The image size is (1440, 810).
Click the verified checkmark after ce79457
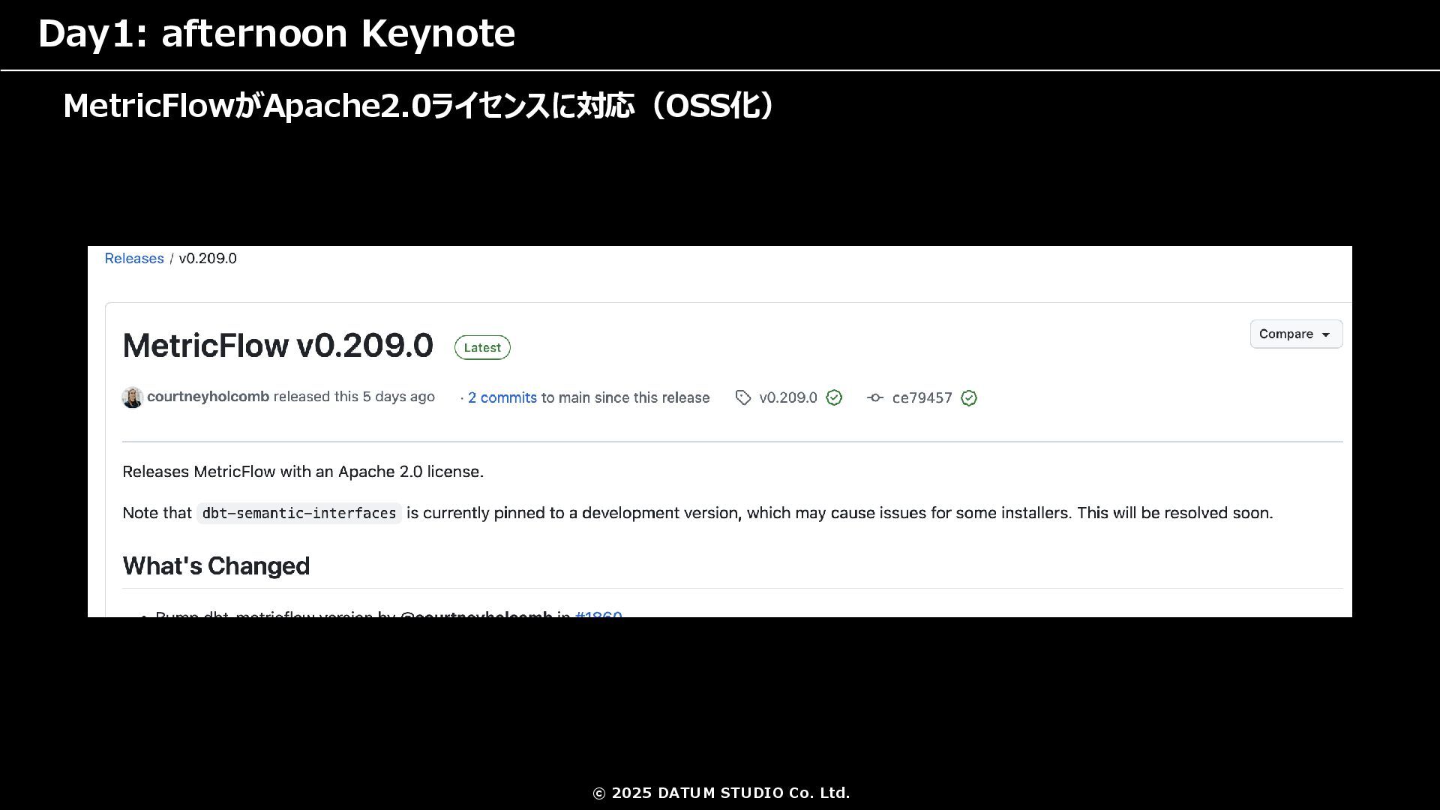pos(969,398)
